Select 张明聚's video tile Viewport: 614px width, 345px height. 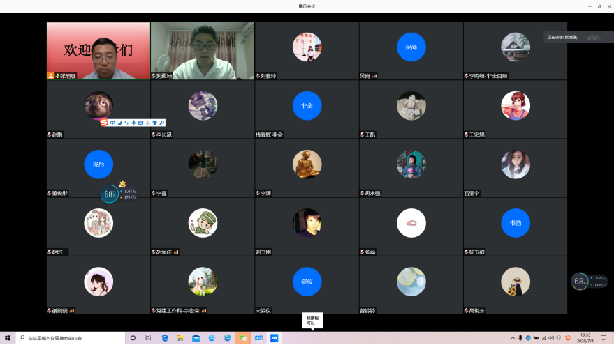click(98, 50)
